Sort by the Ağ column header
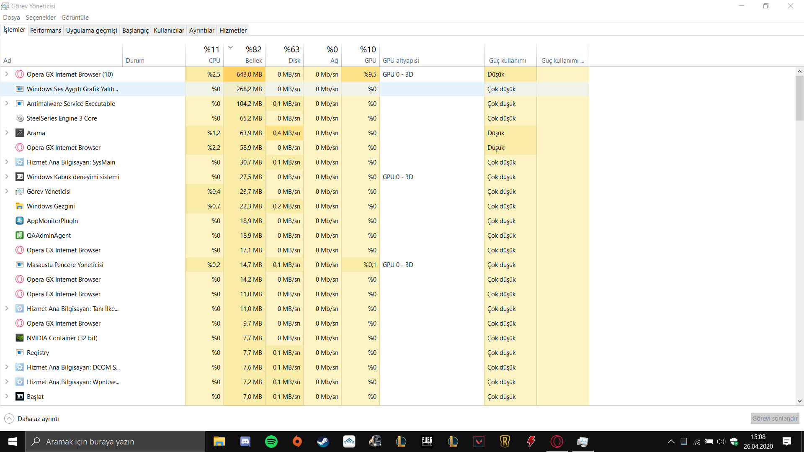 click(x=322, y=55)
